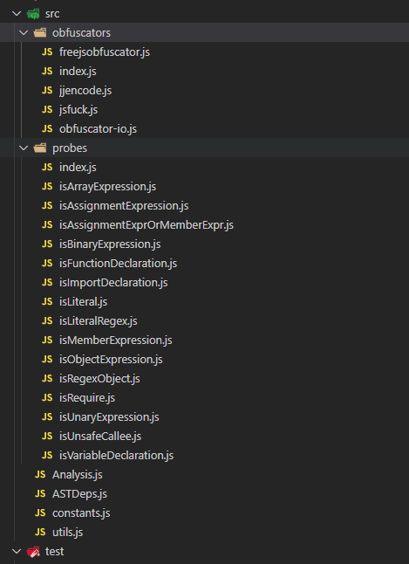This screenshot has height=564, width=409.
Task: Open index.js under obfuscators
Action: [78, 72]
